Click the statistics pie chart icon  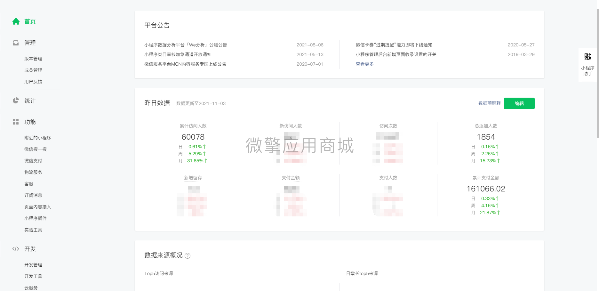16,101
